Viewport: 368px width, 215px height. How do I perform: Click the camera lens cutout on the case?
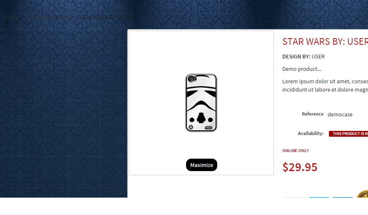[x=192, y=79]
